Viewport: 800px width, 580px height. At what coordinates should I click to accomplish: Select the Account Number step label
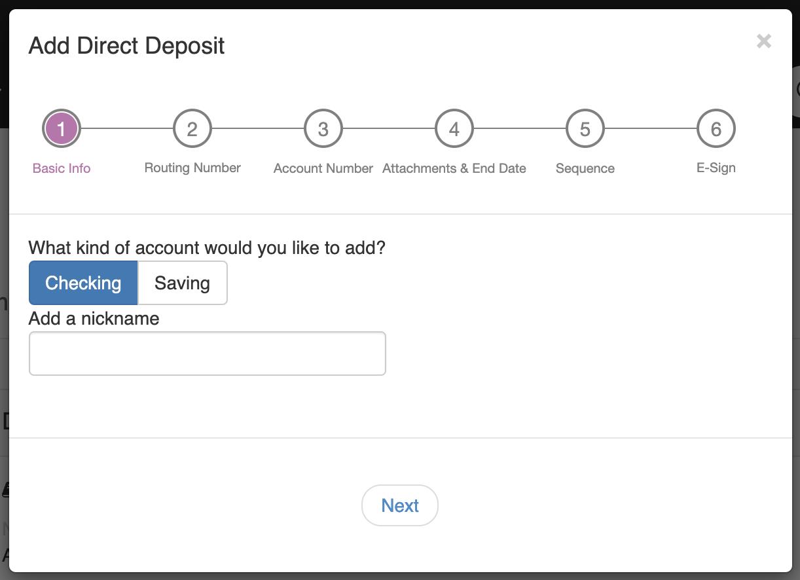tap(323, 168)
